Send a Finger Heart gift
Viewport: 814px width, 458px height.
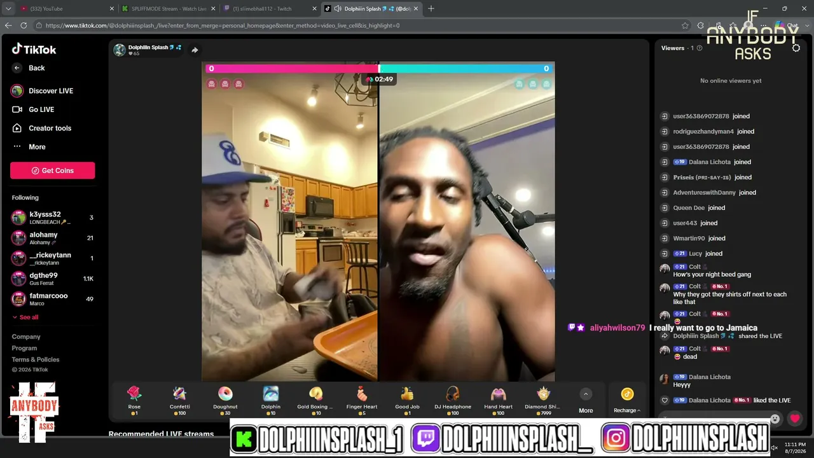(362, 400)
